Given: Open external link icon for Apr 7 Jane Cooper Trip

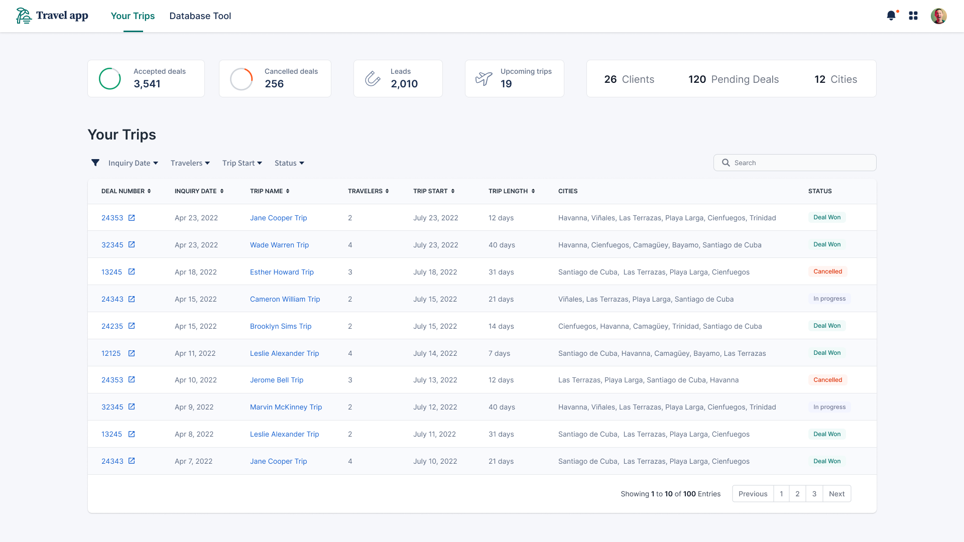Looking at the screenshot, I should 132,461.
